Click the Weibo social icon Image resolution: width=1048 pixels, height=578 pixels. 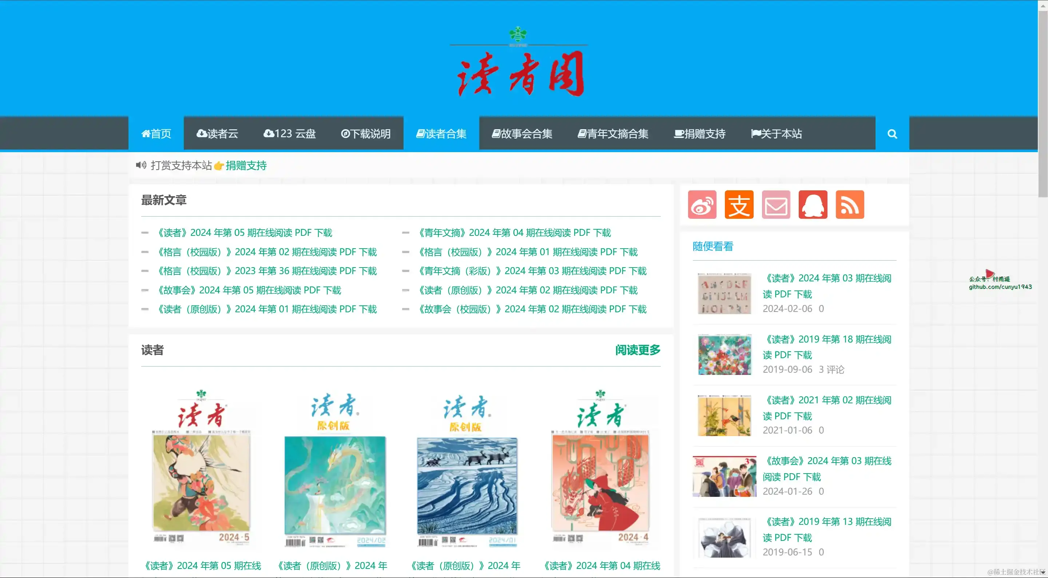tap(702, 205)
